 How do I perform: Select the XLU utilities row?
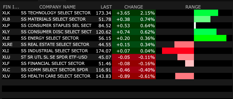[117, 57]
